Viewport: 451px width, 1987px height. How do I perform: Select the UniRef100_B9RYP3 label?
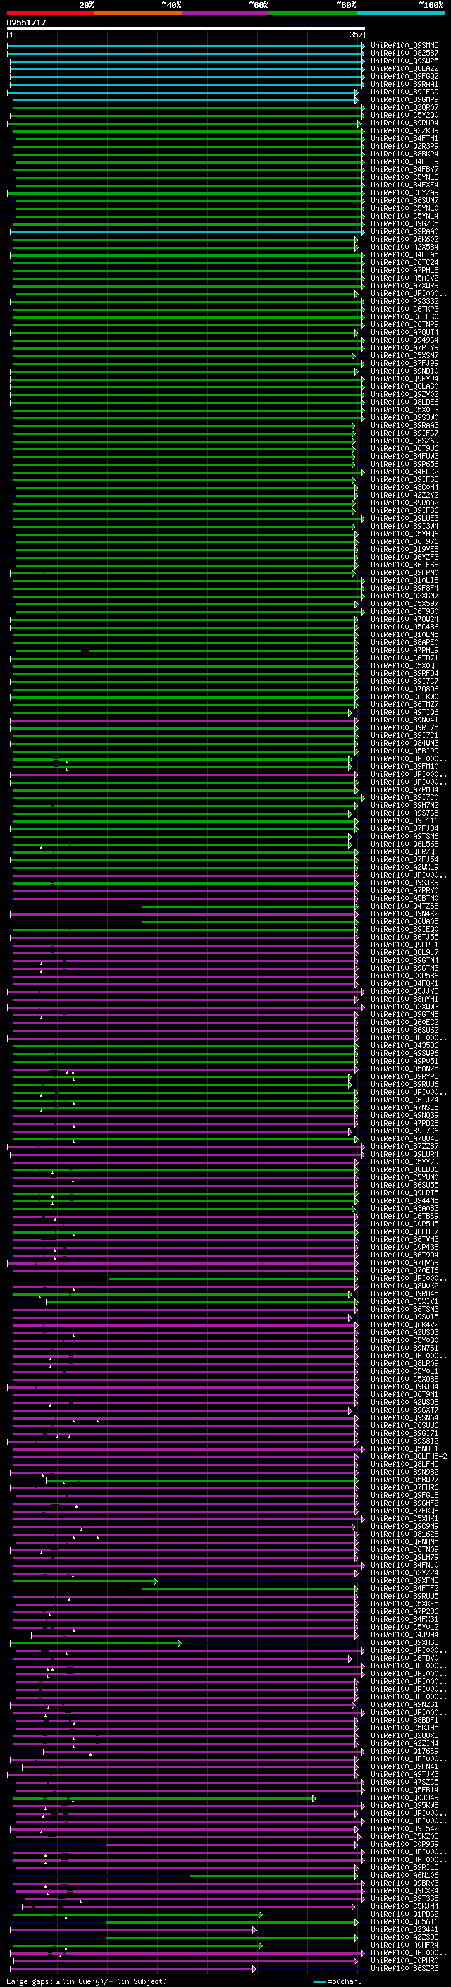click(404, 1077)
